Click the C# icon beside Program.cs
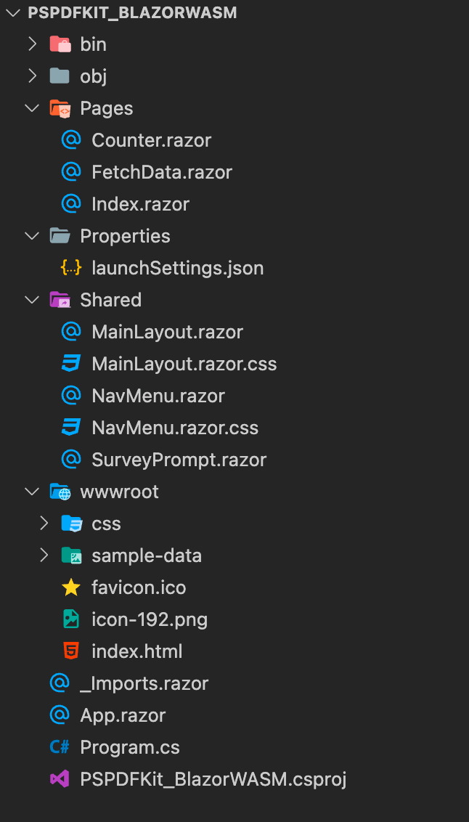469x822 pixels. point(60,747)
